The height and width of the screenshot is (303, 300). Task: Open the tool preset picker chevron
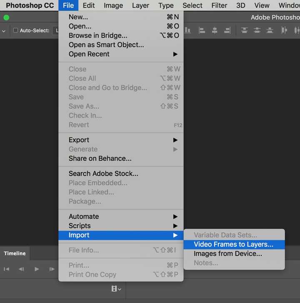click(x=4, y=31)
